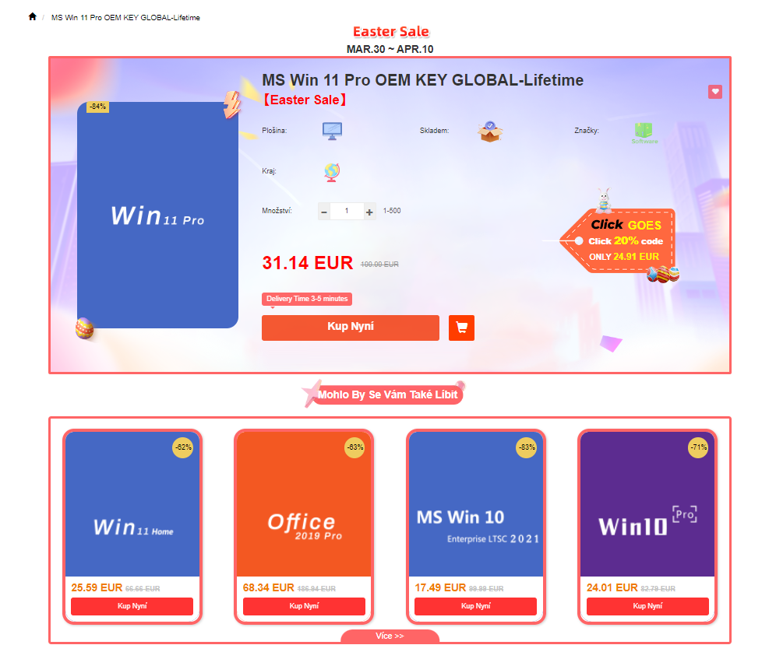Open the Software brand icon
Viewport: 776px width, 652px height.
[644, 133]
